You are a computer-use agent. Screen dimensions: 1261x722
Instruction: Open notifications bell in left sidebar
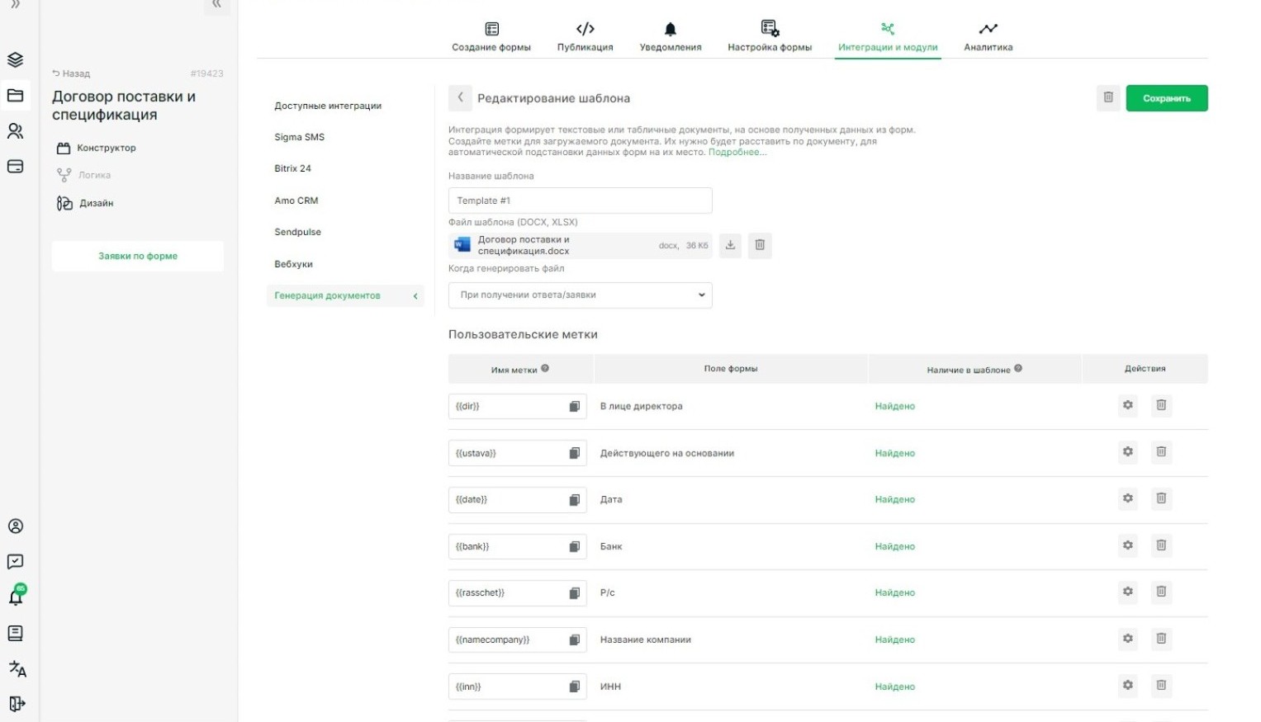[16, 597]
